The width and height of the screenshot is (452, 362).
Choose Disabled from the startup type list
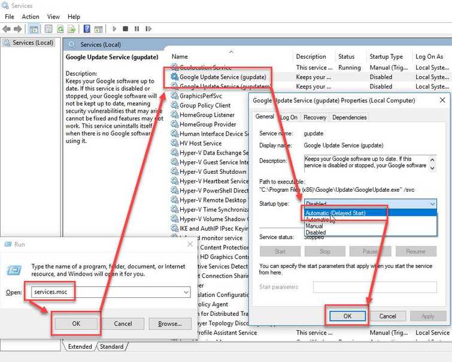pyautogui.click(x=371, y=233)
